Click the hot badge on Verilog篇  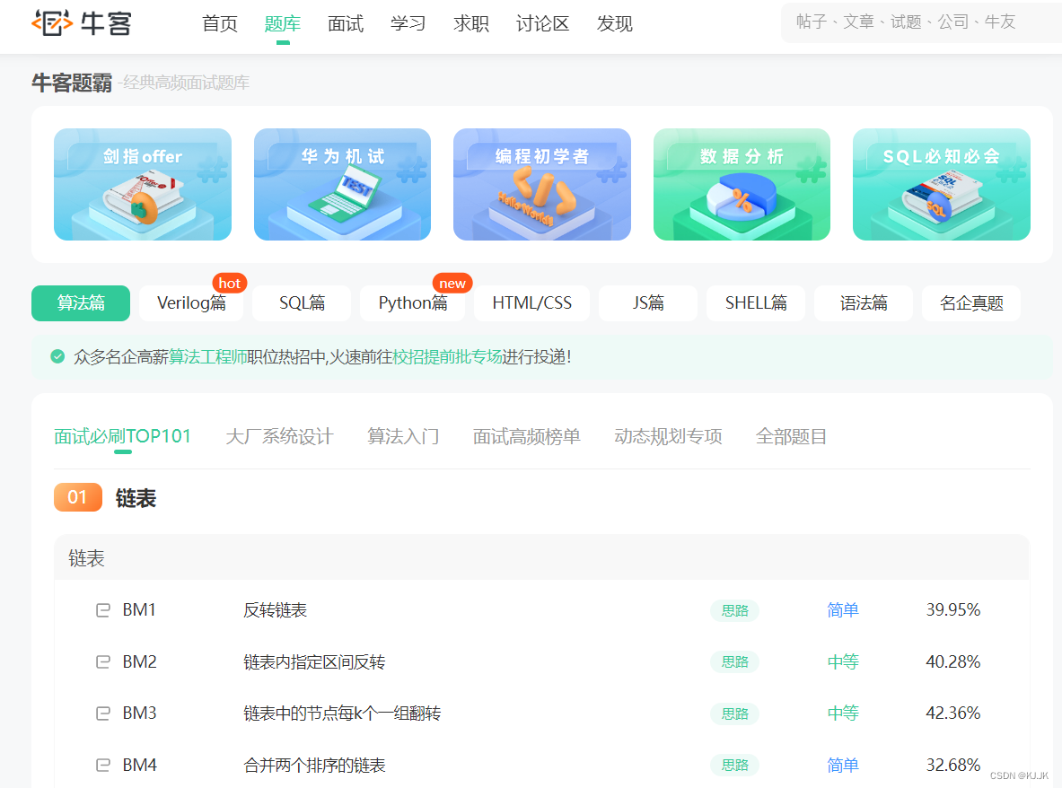tap(230, 283)
